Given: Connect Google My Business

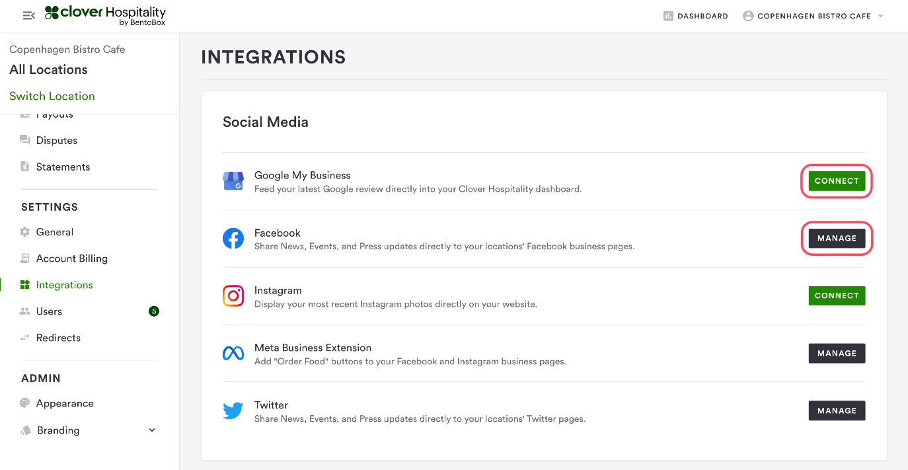Looking at the screenshot, I should coord(837,181).
